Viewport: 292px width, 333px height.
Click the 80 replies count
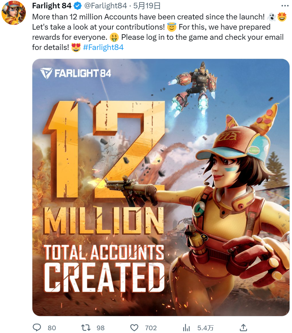(52, 328)
